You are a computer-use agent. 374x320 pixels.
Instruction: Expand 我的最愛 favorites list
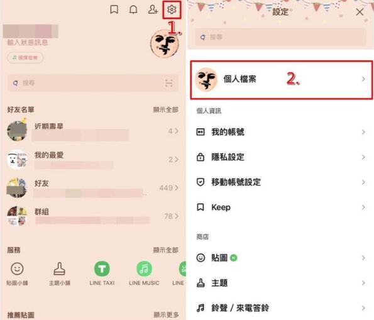click(92, 160)
